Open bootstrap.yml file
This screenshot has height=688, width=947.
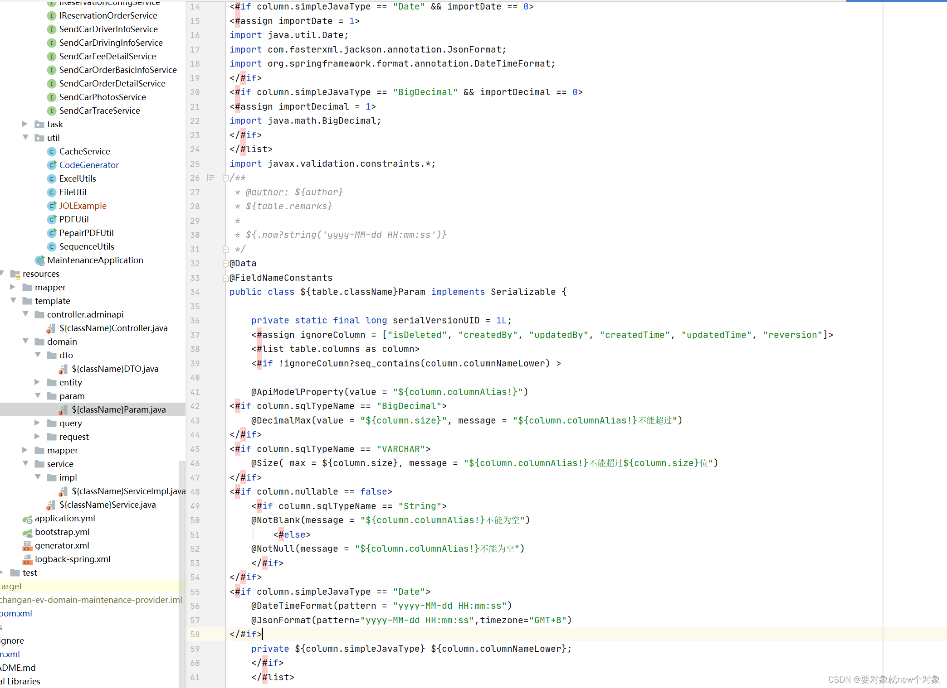click(x=62, y=532)
